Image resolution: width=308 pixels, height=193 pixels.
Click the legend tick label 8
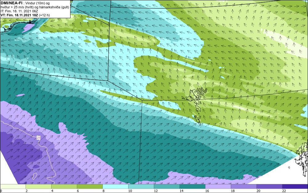[103, 191]
